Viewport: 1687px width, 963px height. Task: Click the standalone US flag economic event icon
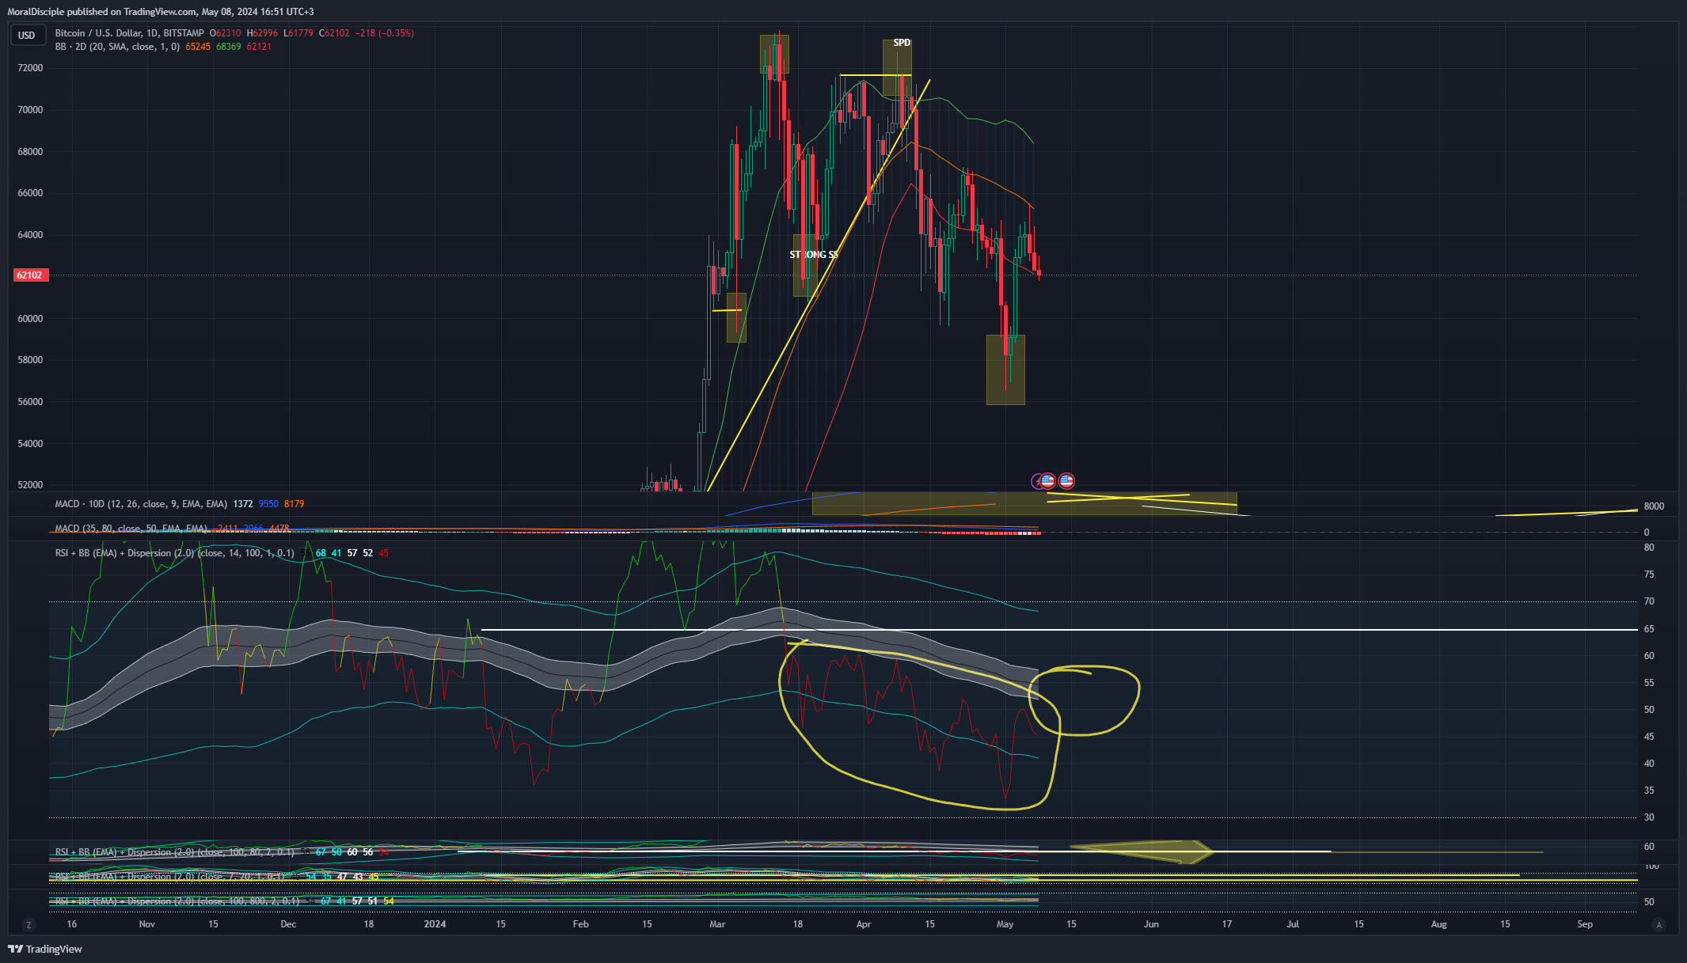[1066, 480]
